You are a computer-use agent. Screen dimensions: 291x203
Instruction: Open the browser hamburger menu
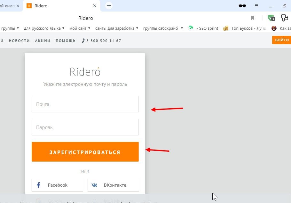click(256, 6)
